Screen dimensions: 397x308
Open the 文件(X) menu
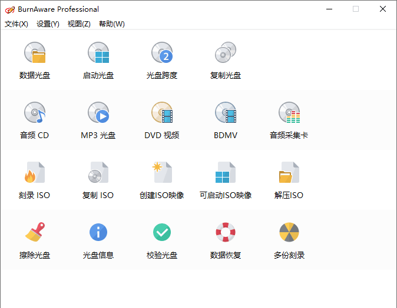(x=16, y=24)
